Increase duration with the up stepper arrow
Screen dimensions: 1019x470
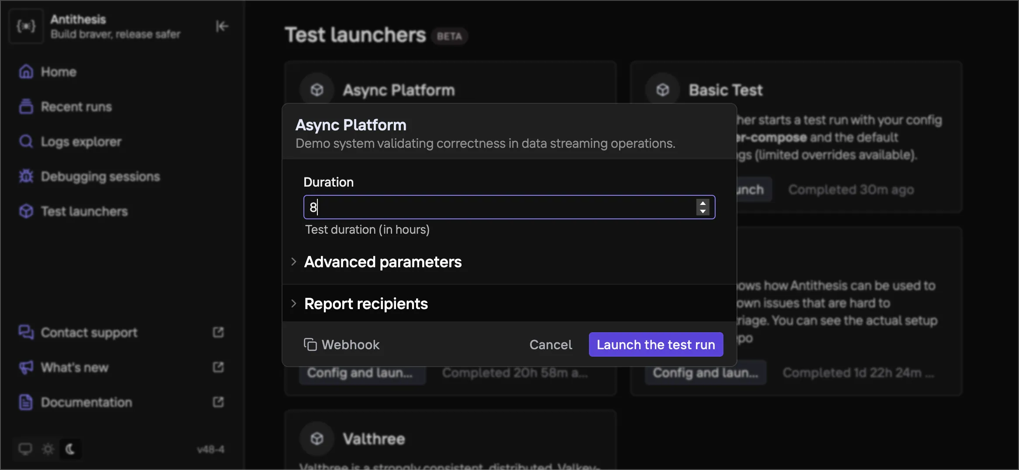(x=703, y=203)
